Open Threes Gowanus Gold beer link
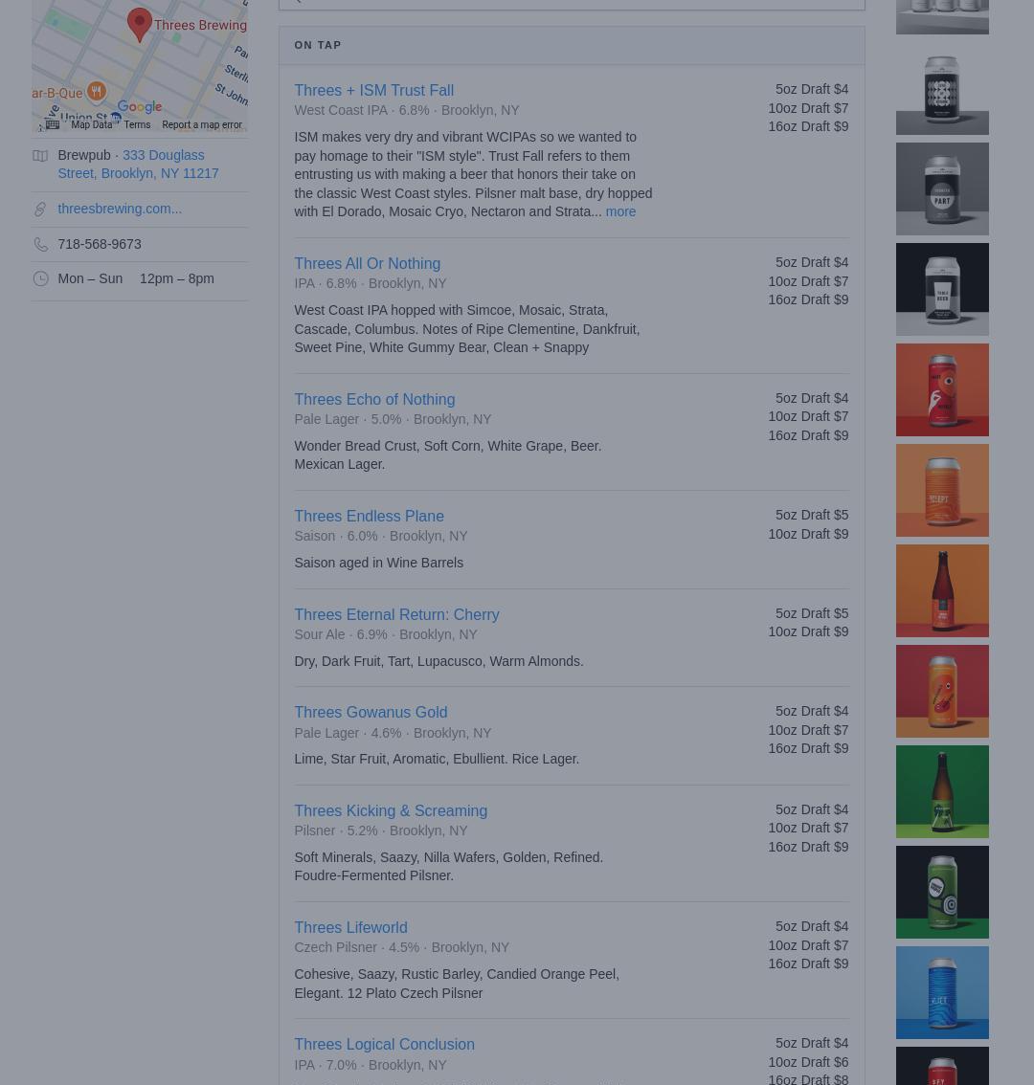 pyautogui.click(x=371, y=712)
